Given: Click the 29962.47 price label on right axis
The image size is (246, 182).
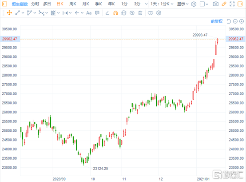Looking at the screenshot, I should click(x=236, y=39).
